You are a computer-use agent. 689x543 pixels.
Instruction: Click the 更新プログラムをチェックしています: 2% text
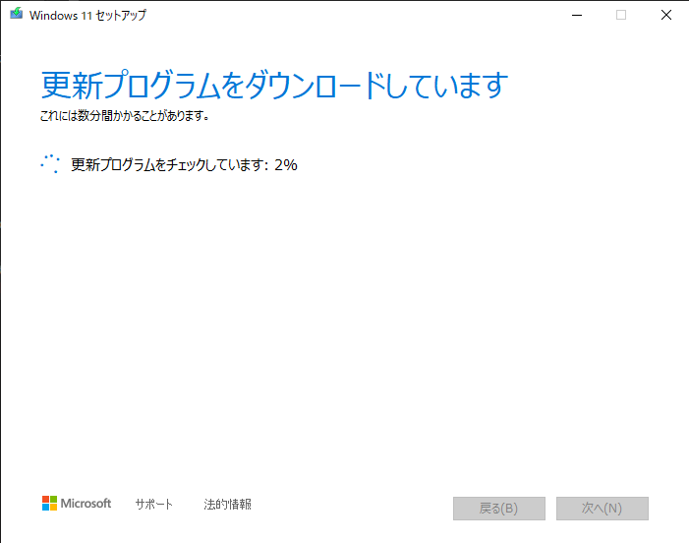[x=184, y=165]
